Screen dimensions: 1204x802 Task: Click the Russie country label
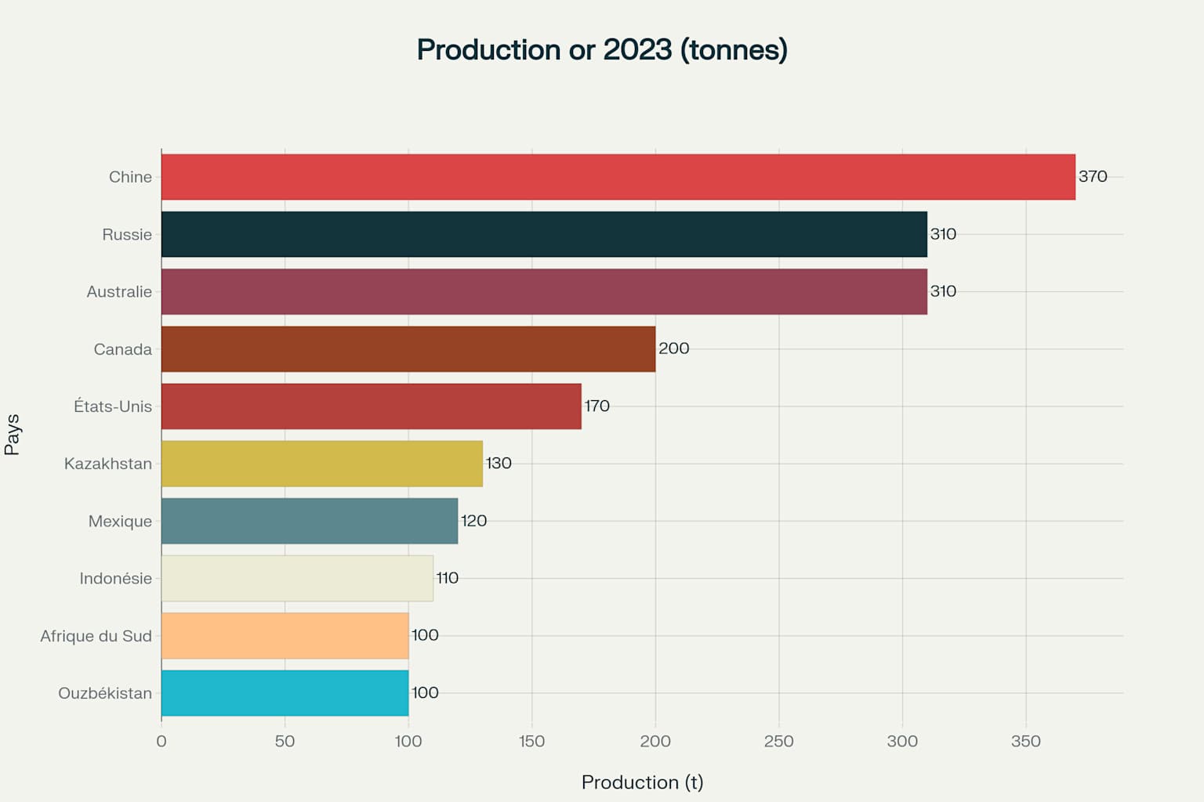(128, 233)
